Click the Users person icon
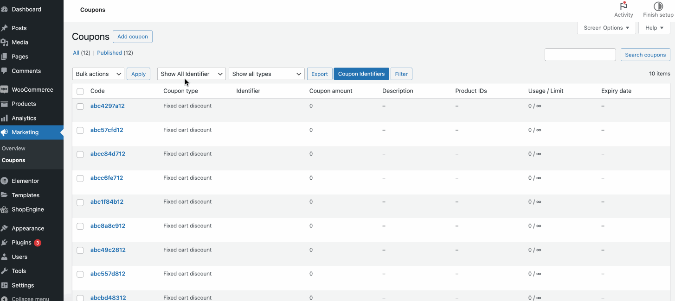 coord(4,257)
